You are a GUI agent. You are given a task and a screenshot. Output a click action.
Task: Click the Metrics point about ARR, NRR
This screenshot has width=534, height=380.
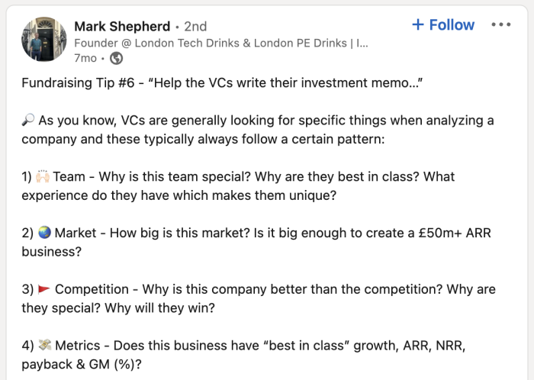pyautogui.click(x=243, y=355)
